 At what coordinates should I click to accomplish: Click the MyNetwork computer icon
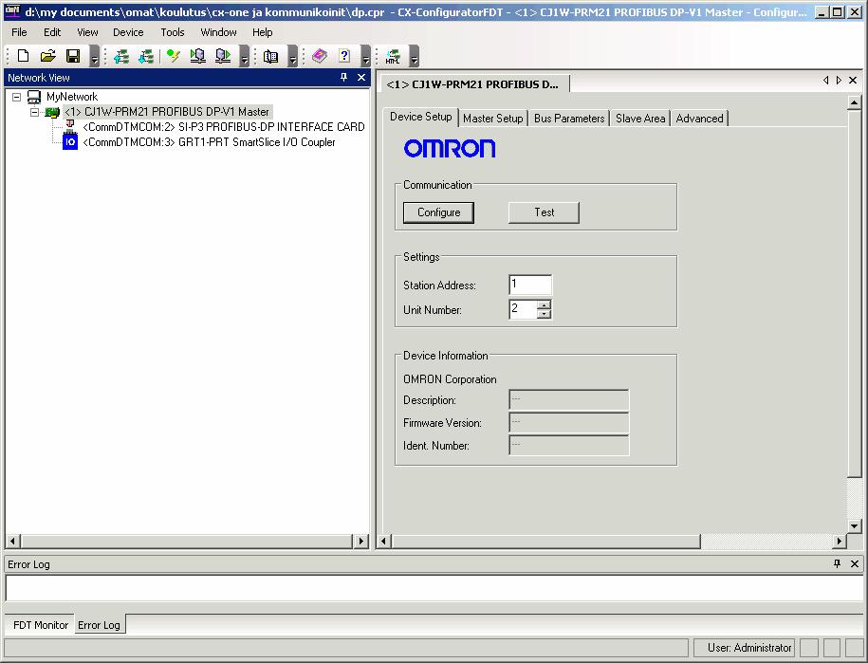34,97
